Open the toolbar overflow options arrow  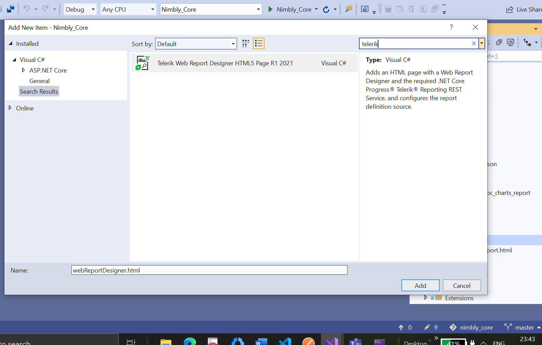[444, 13]
